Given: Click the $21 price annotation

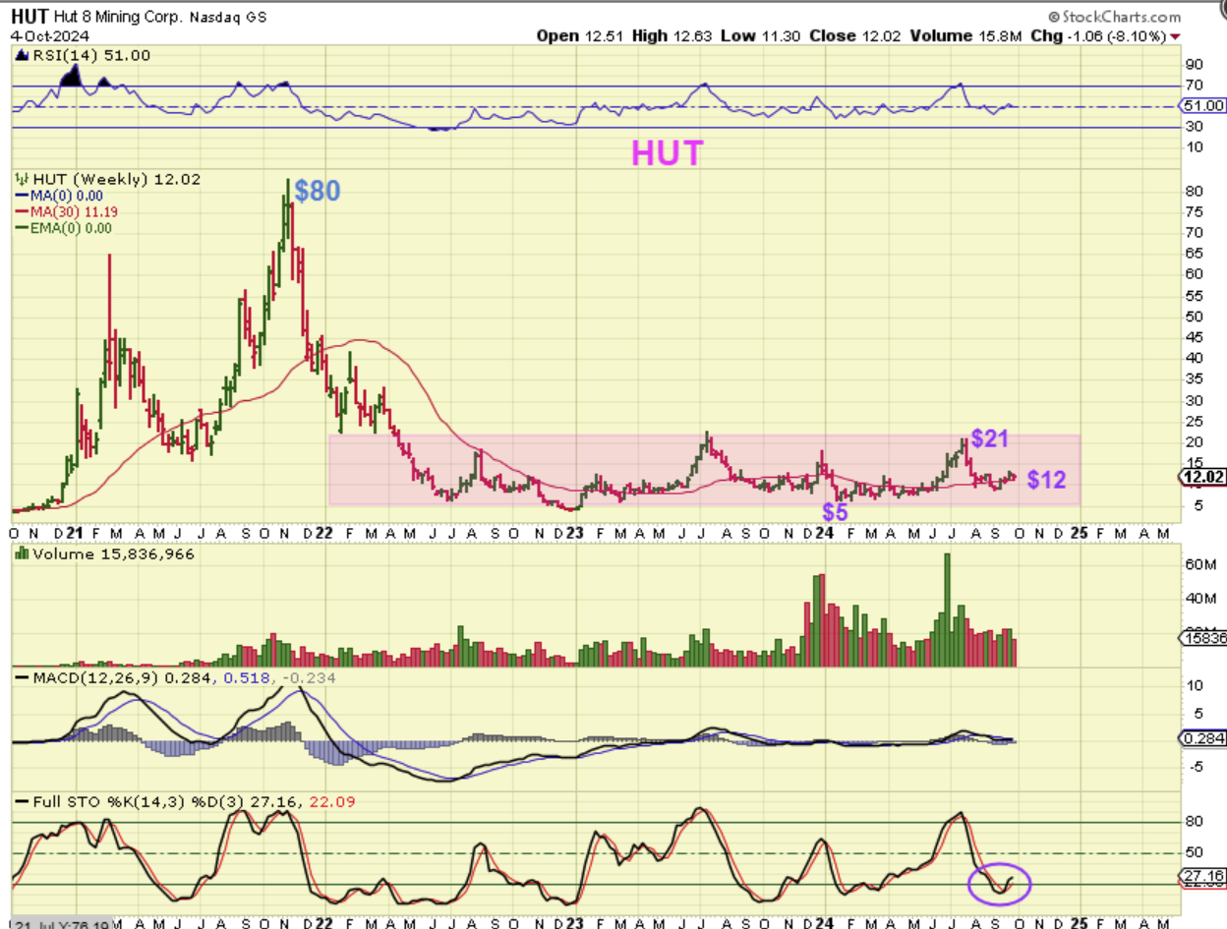Looking at the screenshot, I should coord(990,439).
